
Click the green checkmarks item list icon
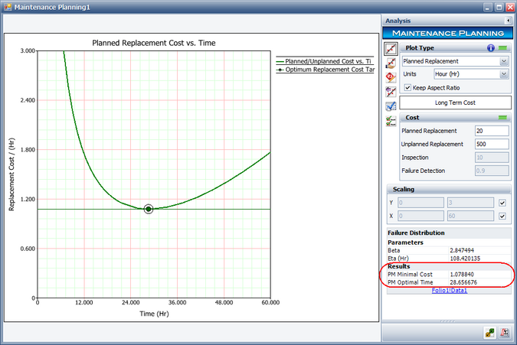tap(391, 121)
